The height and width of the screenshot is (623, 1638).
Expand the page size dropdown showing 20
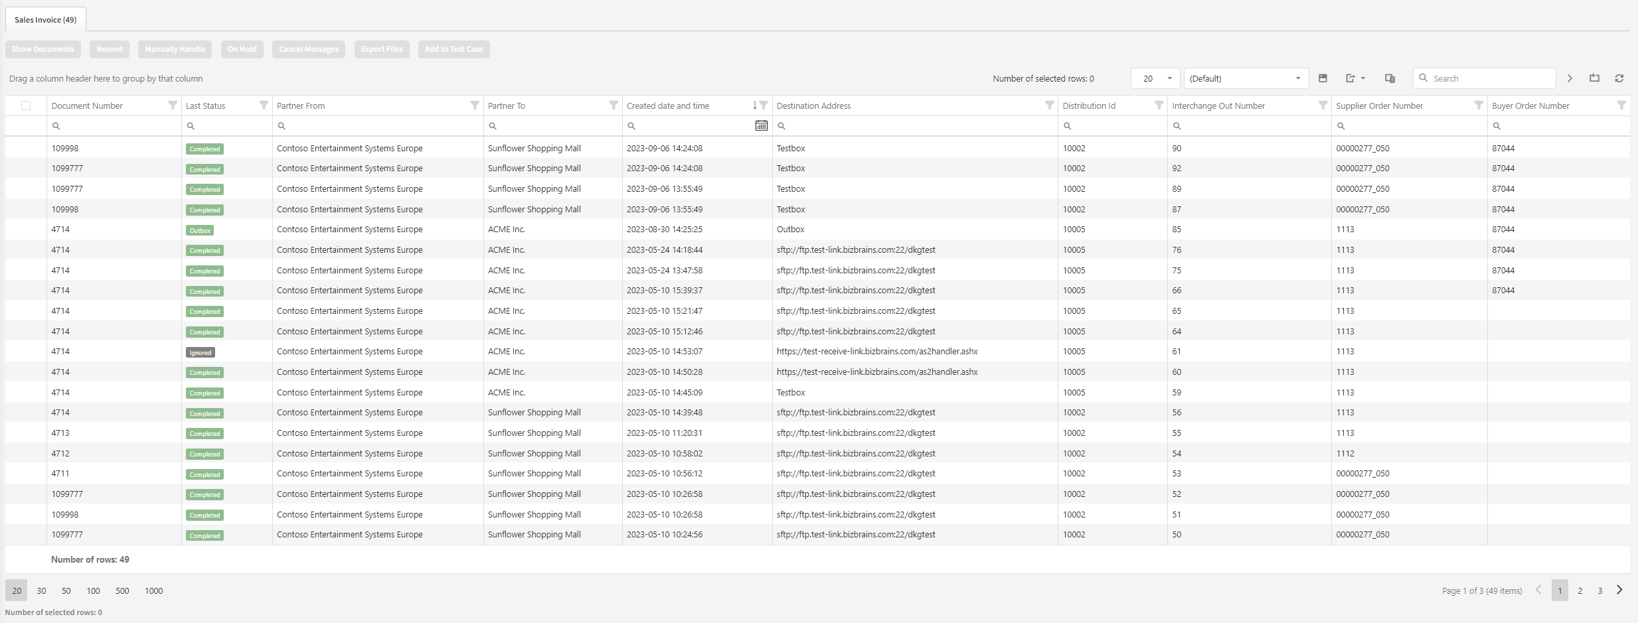tap(1155, 78)
